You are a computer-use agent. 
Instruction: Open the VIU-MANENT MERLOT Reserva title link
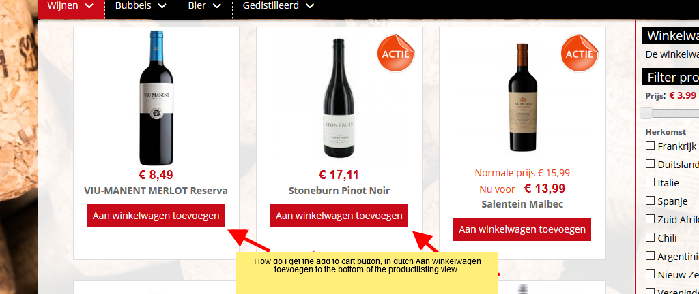[x=156, y=191]
